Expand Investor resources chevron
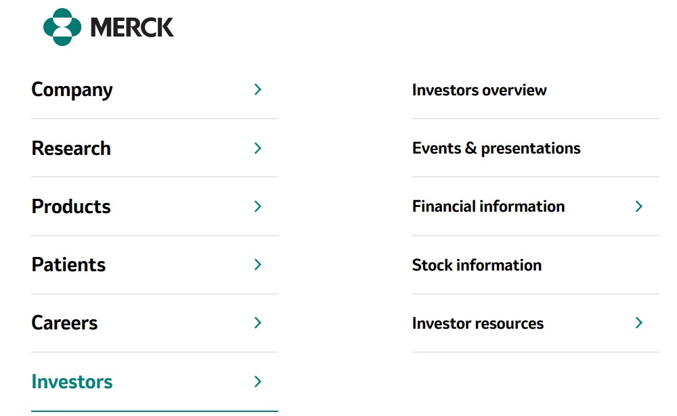Screen dimensions: 677x416 coord(638,323)
